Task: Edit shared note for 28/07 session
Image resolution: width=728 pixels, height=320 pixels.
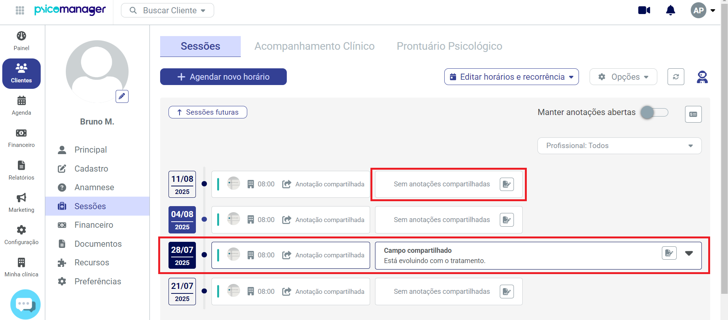Action: pos(669,253)
